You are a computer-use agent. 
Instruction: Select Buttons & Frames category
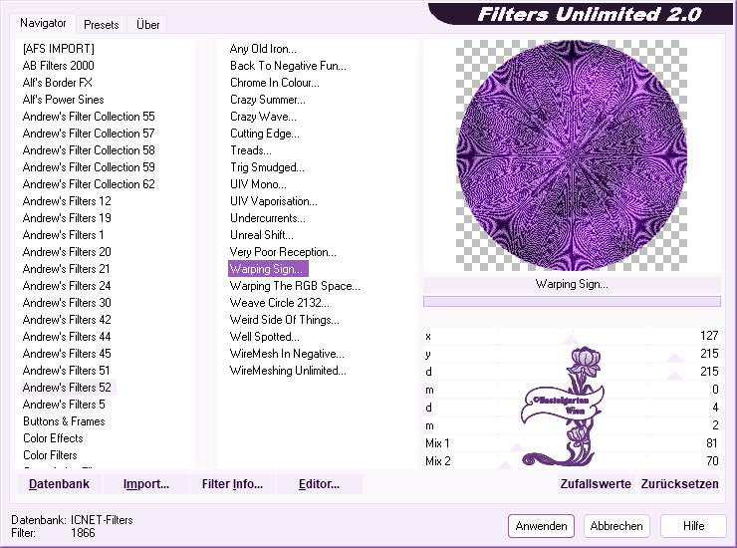tap(64, 421)
